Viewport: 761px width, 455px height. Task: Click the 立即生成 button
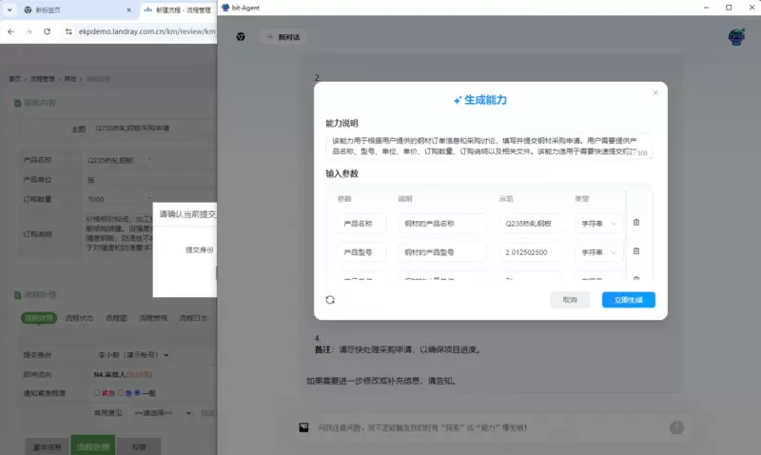[x=628, y=300]
